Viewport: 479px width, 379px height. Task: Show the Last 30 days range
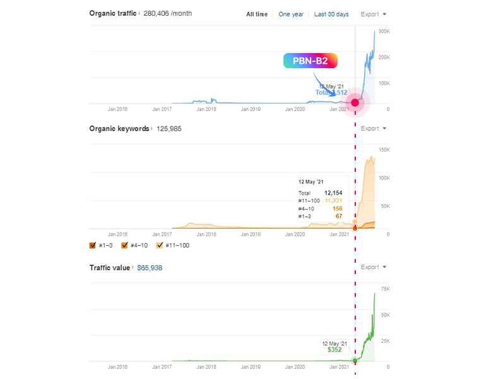pyautogui.click(x=331, y=14)
